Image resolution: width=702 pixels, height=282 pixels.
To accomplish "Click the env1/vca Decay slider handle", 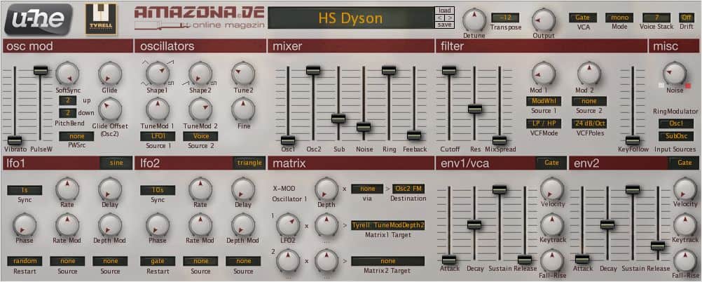I will pyautogui.click(x=474, y=224).
